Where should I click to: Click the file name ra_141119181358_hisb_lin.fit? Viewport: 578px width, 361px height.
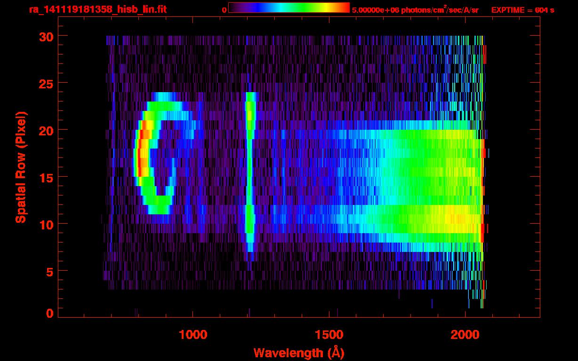coord(97,9)
